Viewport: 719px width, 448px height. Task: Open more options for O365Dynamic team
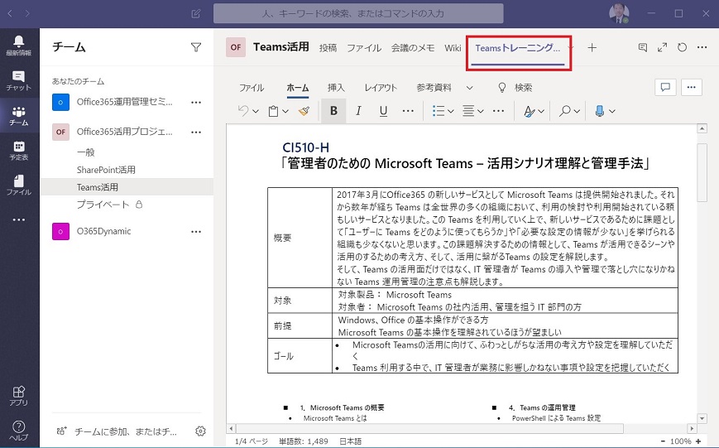pos(196,231)
